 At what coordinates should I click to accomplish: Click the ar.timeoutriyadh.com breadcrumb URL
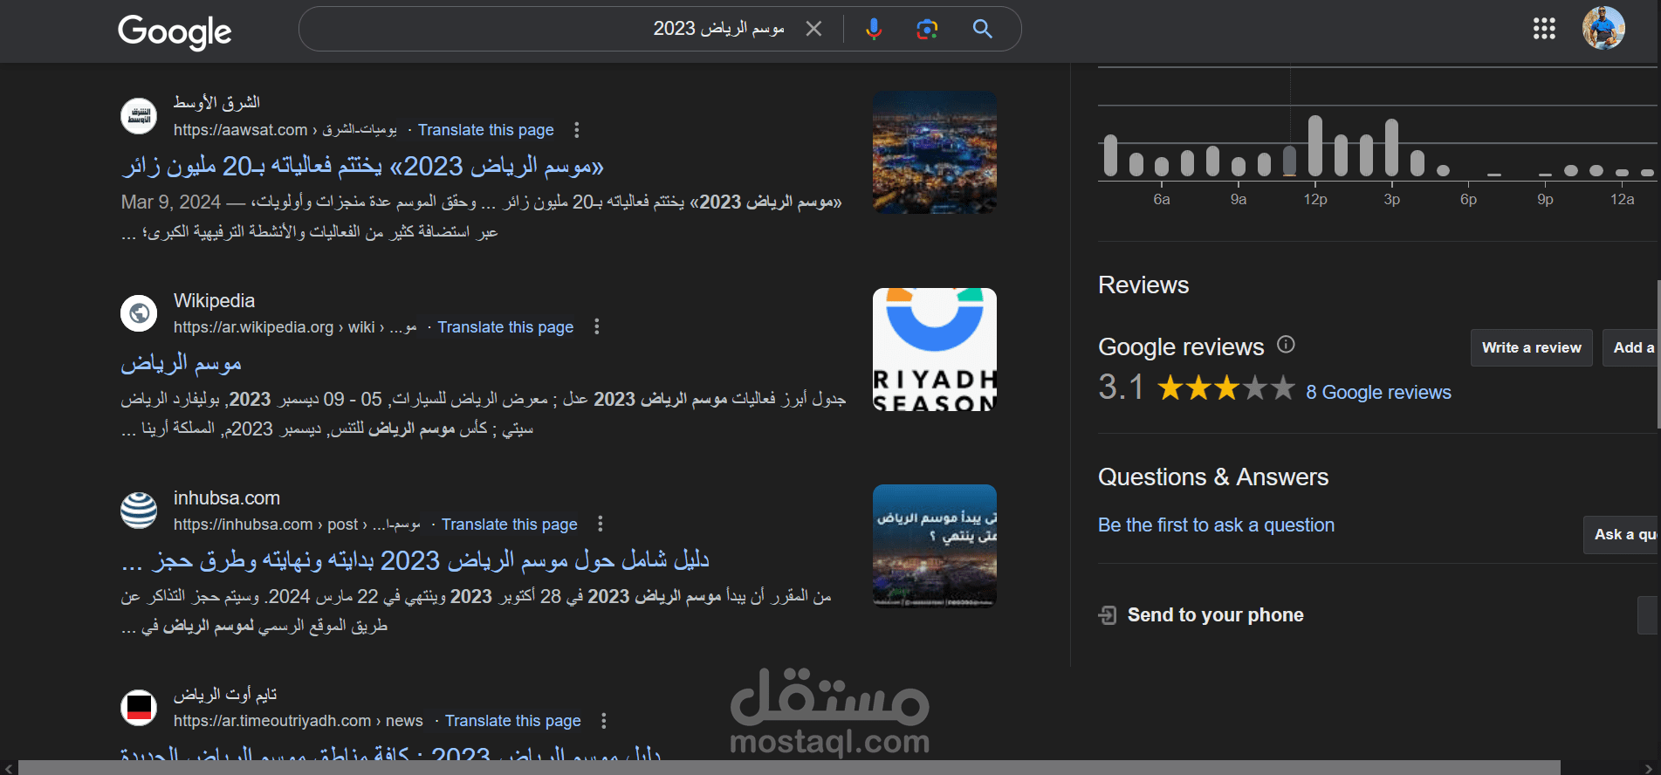point(298,721)
